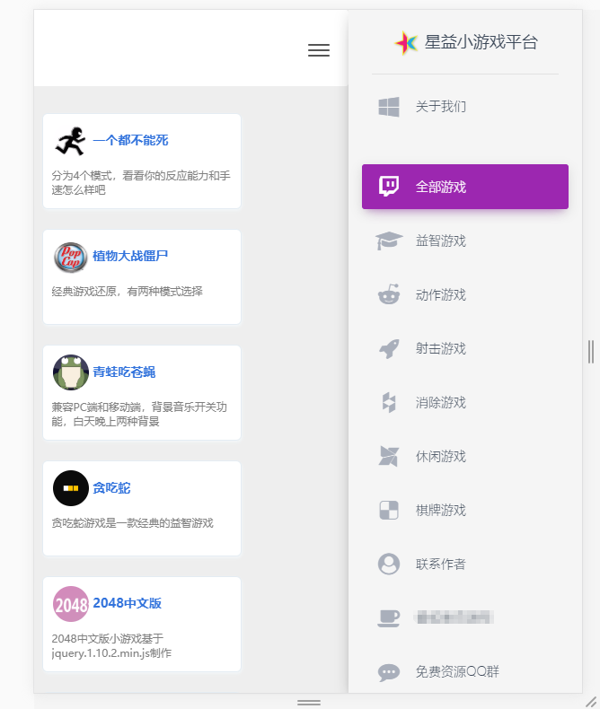Click the Windows icon beside 关于我们
This screenshot has width=600, height=709.
pos(388,107)
